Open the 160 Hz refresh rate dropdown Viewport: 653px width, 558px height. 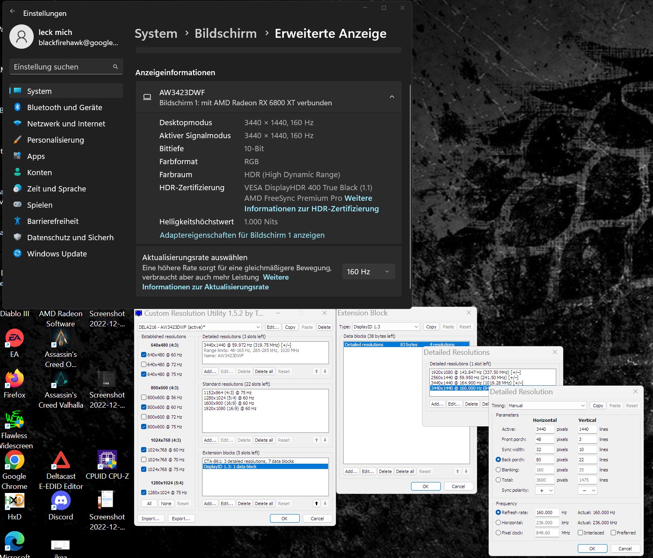click(x=368, y=271)
